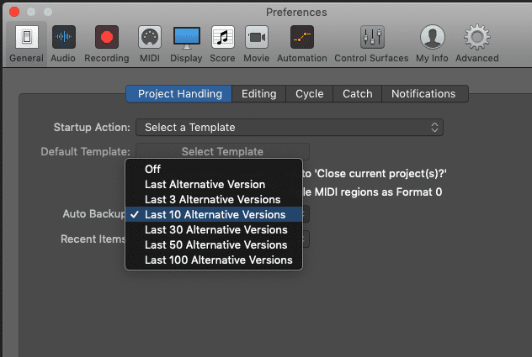The width and height of the screenshot is (532, 357).
Task: Switch to the Editing tab
Action: (258, 94)
